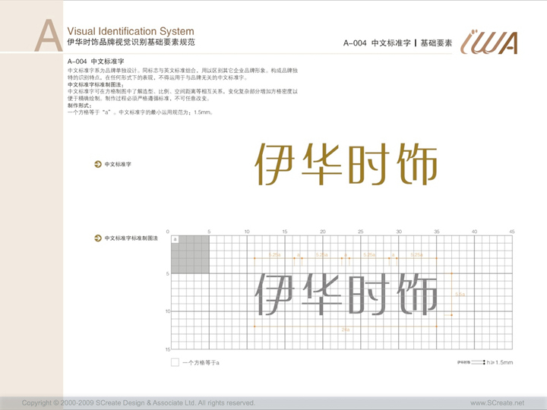Image resolution: width=547 pixels, height=410 pixels.
Task: Click the 一个方格等于a legend text
Action: pos(201,363)
